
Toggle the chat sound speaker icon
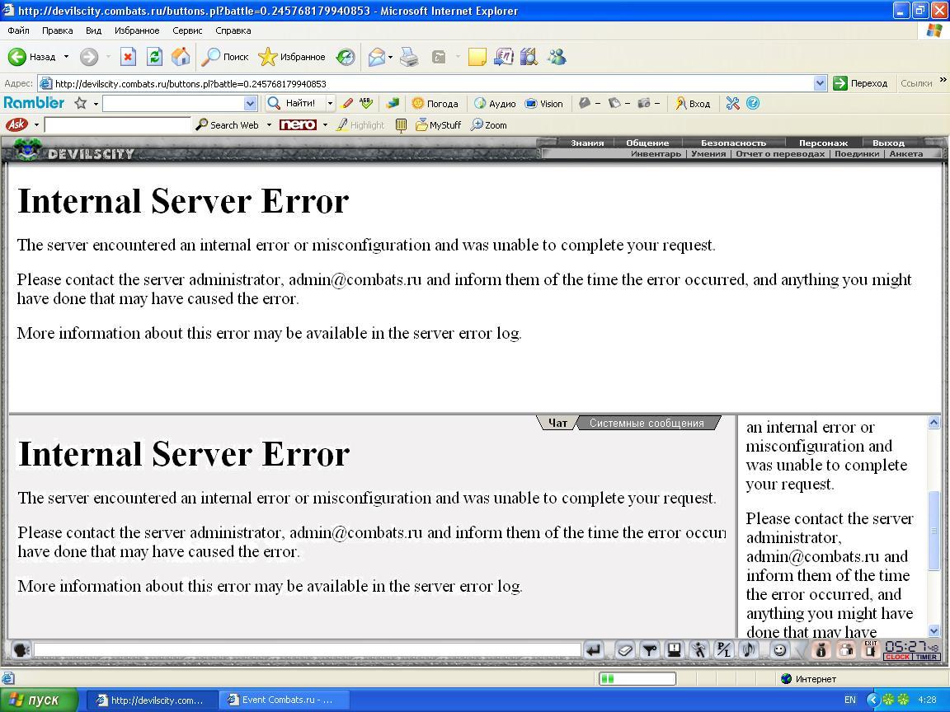tap(749, 649)
